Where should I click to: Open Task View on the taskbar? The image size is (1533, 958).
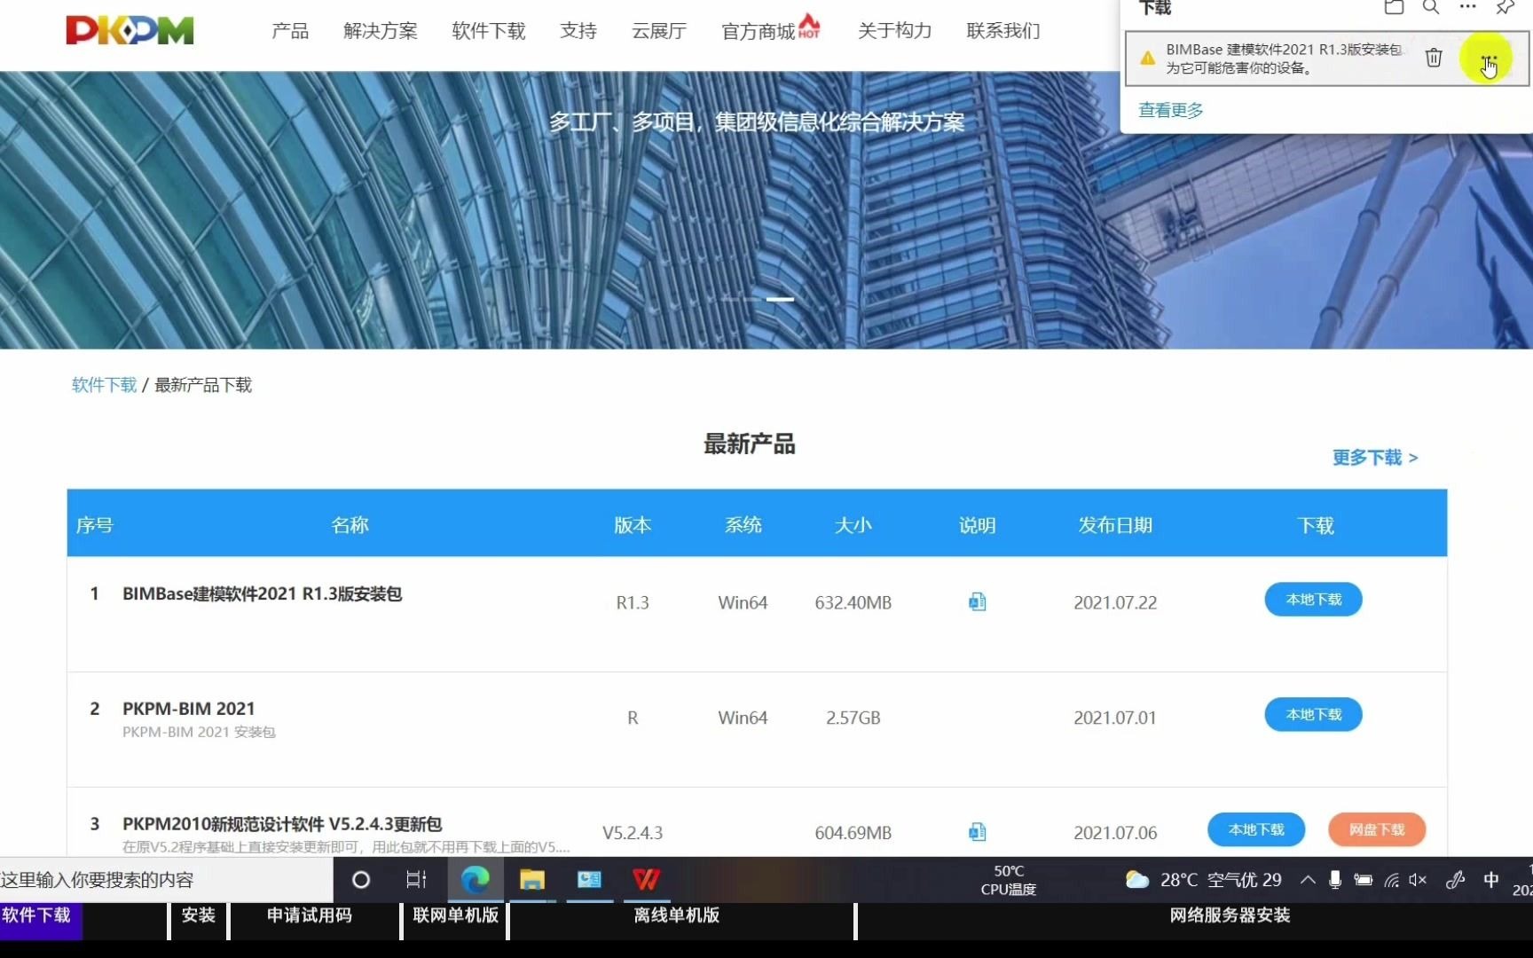point(416,880)
